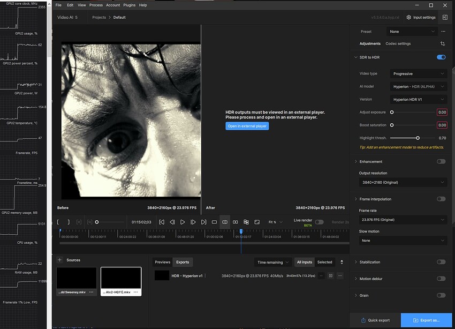455x329 pixels.
Task: Switch to split view preview mode
Action: (225, 222)
